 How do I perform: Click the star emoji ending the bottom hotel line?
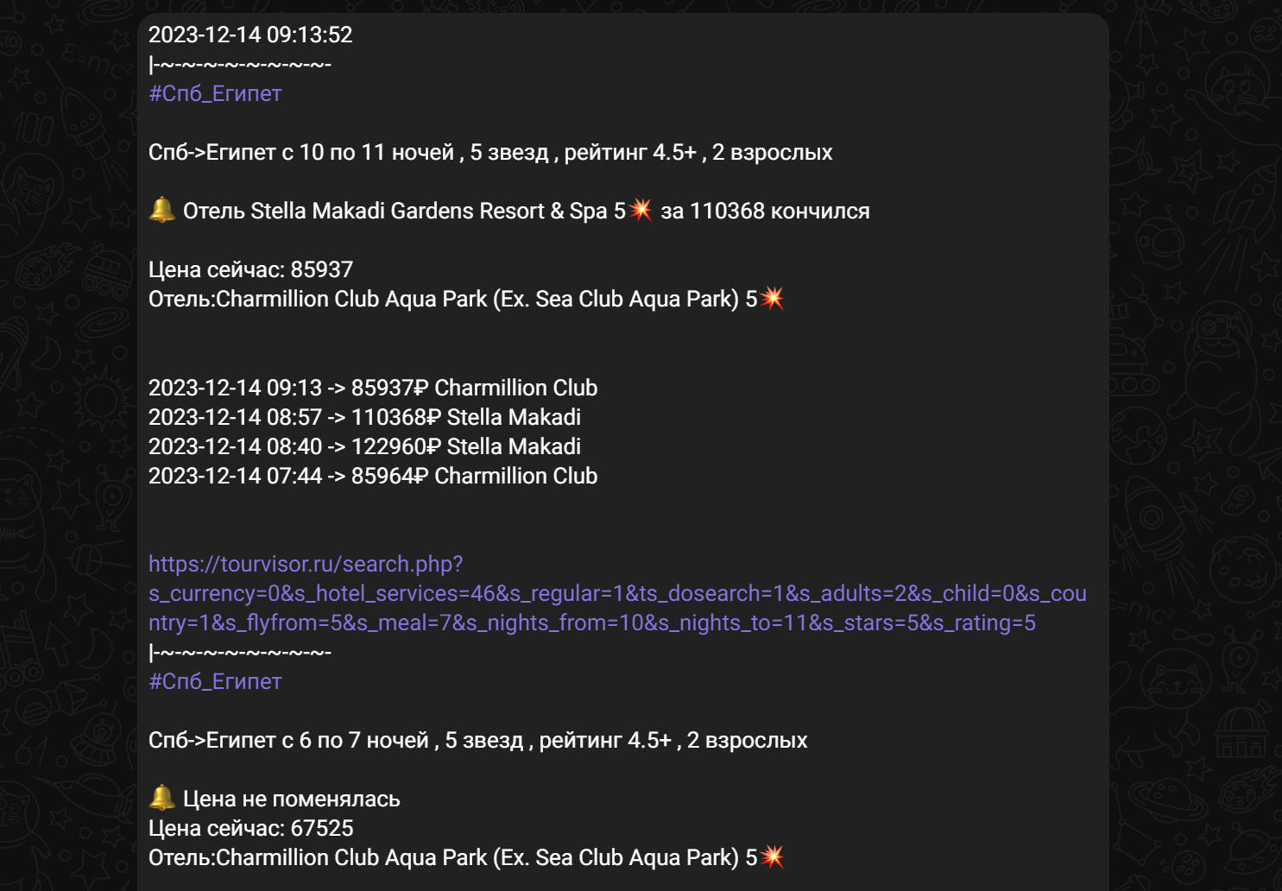tap(773, 856)
